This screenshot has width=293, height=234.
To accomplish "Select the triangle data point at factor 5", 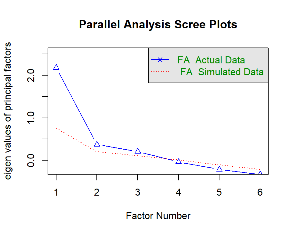I will 219,169.
